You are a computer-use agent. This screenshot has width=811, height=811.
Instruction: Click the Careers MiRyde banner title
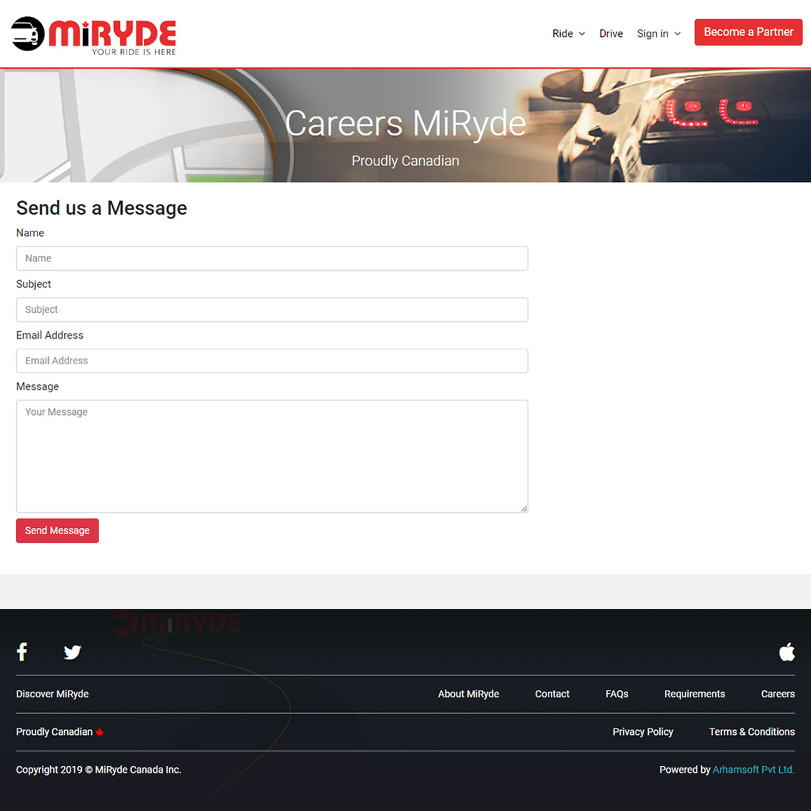(x=405, y=123)
